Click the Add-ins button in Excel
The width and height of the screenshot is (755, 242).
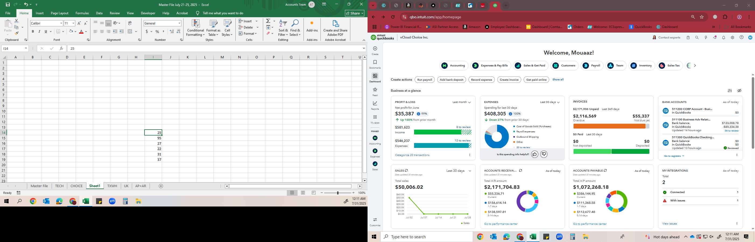[x=312, y=26]
